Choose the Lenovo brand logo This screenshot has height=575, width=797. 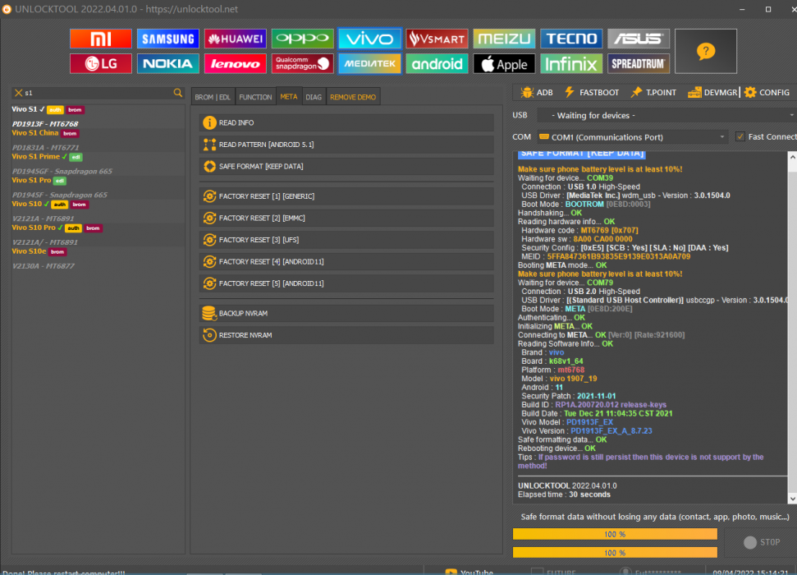click(236, 63)
